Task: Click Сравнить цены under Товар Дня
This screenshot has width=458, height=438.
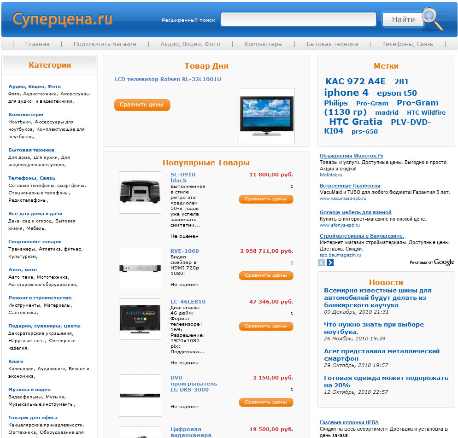Action: (x=142, y=105)
